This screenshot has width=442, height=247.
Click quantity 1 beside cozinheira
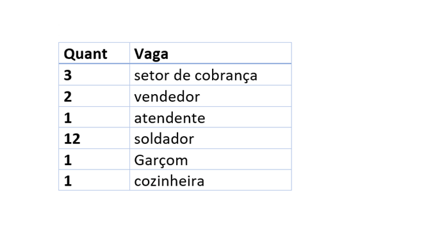68,181
